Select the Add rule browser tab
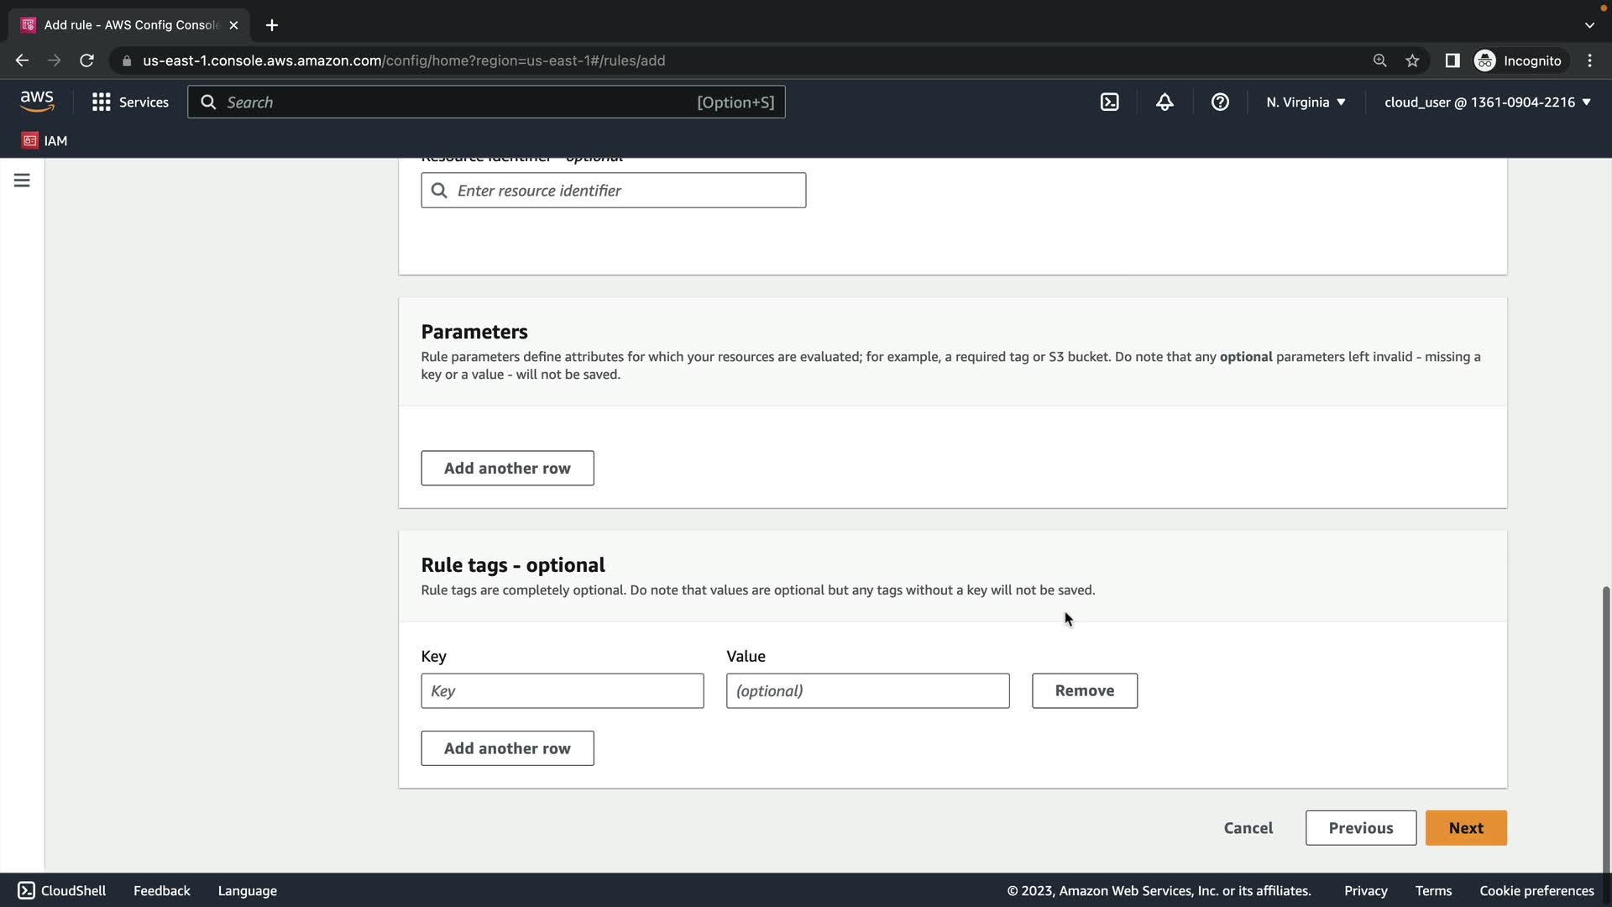 click(130, 25)
